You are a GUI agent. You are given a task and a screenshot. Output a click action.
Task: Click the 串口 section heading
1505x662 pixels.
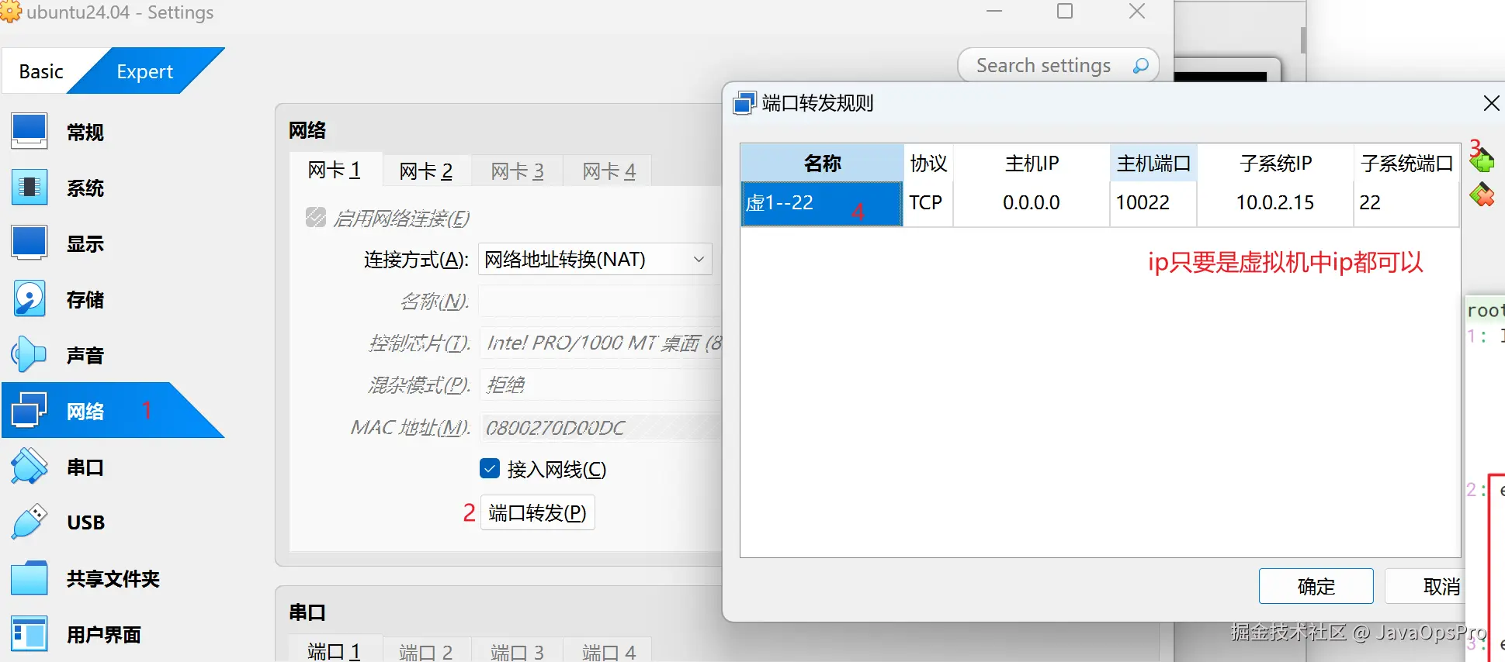(307, 612)
